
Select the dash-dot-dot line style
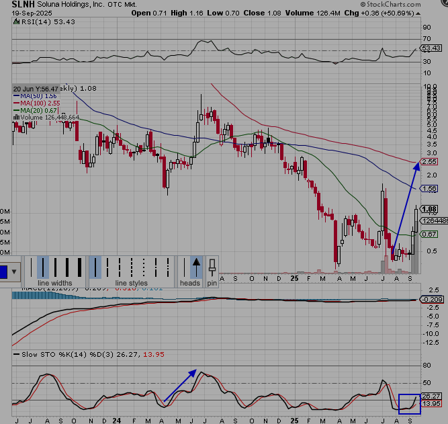coord(168,267)
